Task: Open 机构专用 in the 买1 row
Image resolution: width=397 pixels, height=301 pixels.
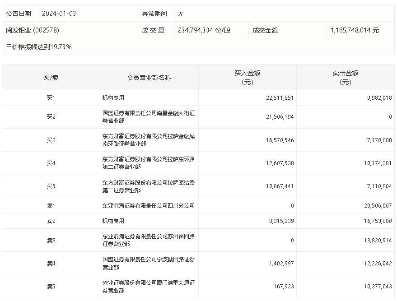Action: [113, 97]
